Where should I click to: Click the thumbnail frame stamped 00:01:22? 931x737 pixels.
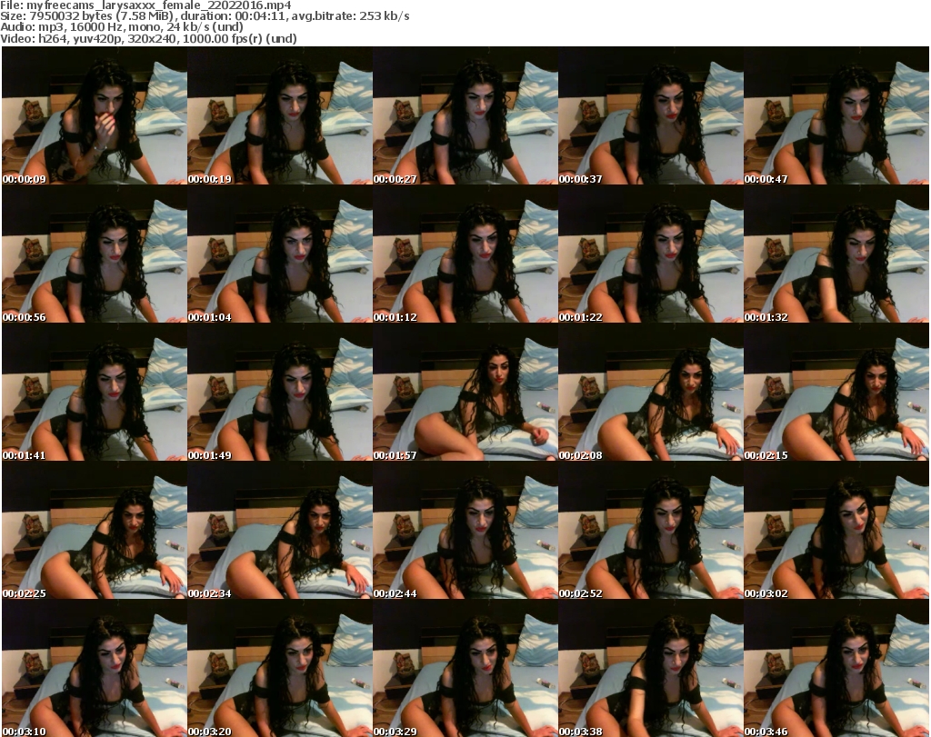pyautogui.click(x=651, y=254)
